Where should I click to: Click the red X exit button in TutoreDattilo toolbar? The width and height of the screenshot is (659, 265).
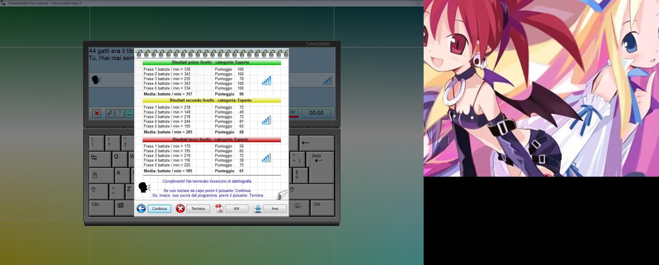[x=97, y=113]
